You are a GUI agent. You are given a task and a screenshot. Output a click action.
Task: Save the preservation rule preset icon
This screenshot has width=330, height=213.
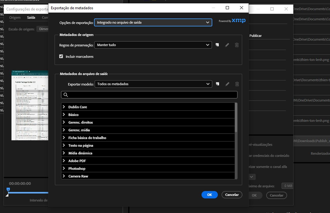point(217,45)
